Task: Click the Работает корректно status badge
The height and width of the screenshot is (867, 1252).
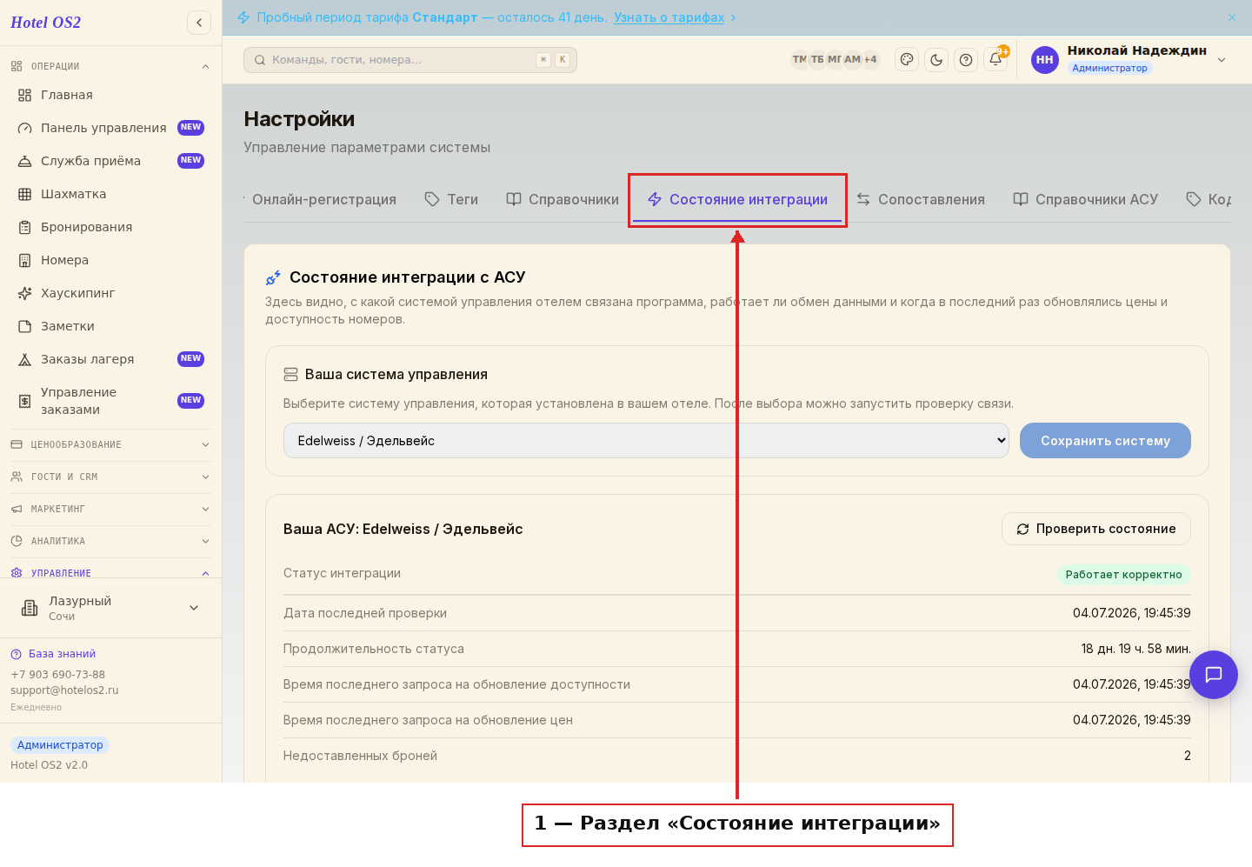Action: point(1123,575)
